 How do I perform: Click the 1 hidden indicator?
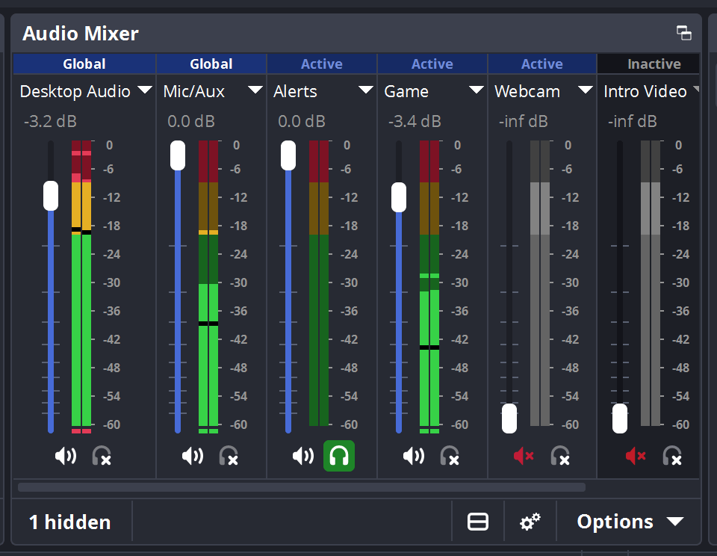pos(69,522)
